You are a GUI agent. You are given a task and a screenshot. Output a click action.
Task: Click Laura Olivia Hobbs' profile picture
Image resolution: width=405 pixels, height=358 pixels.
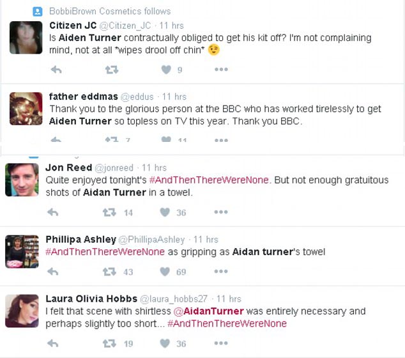[x=22, y=311]
